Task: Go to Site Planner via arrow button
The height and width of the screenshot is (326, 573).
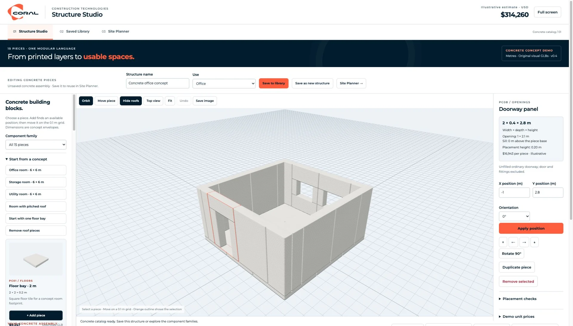Action: (x=351, y=83)
